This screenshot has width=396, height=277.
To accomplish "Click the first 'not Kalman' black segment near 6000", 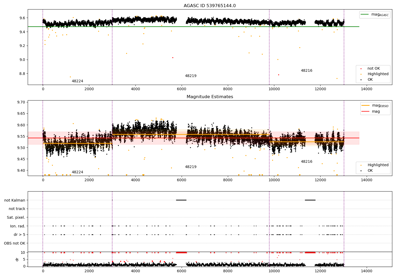I will tap(181, 200).
